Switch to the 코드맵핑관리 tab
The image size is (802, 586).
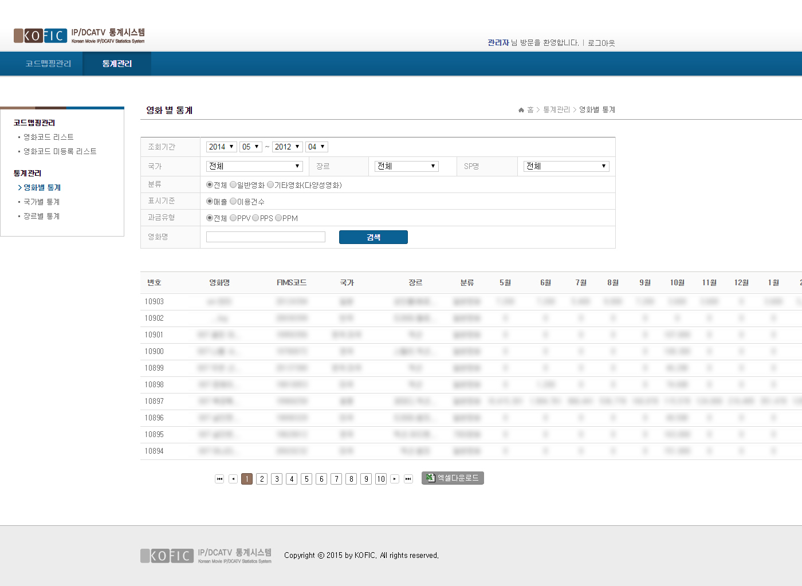(48, 64)
